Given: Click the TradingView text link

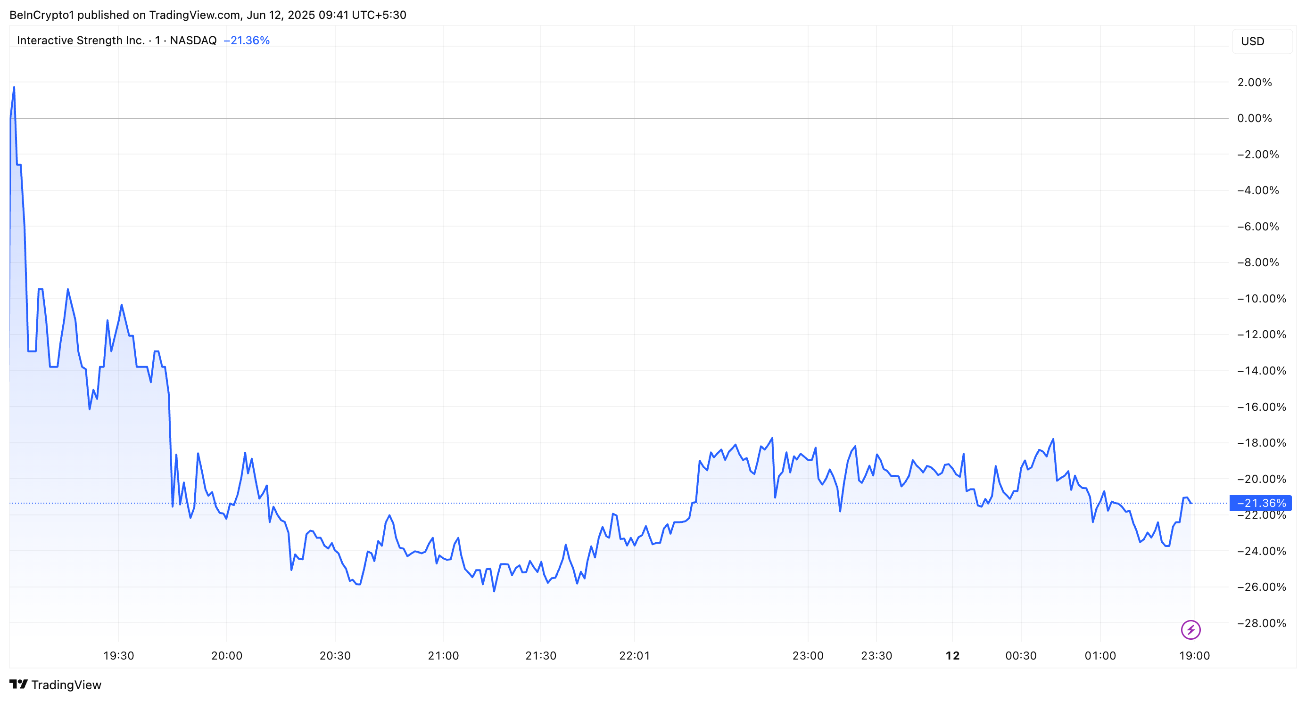Looking at the screenshot, I should (66, 685).
